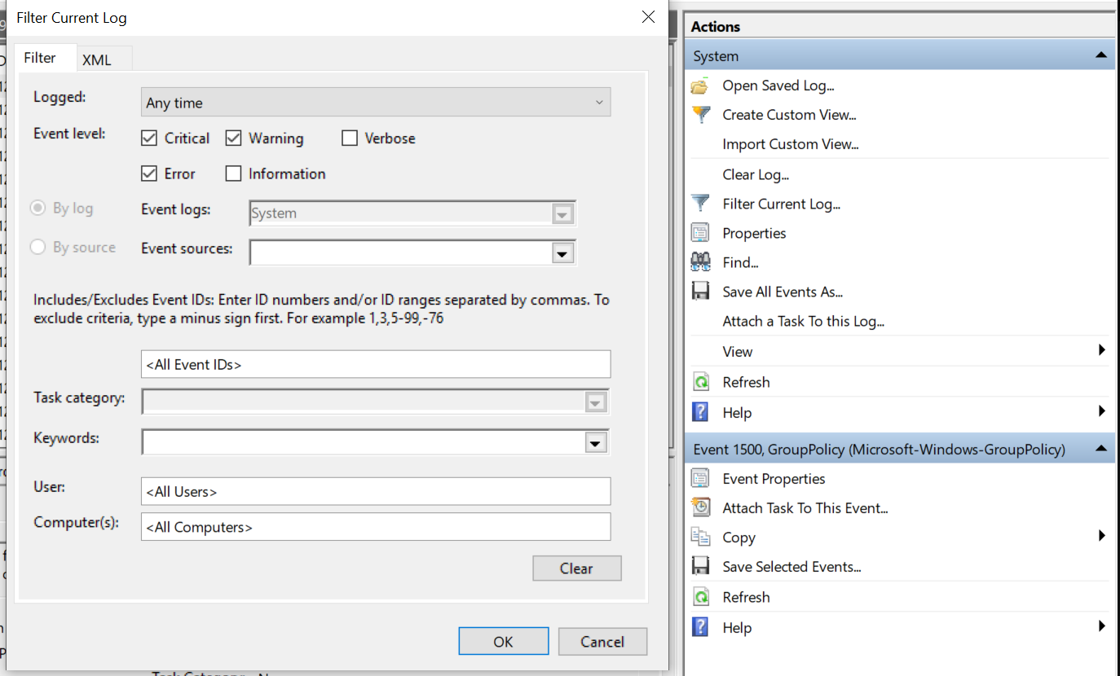
Task: Select the Event Properties icon
Action: 701,478
